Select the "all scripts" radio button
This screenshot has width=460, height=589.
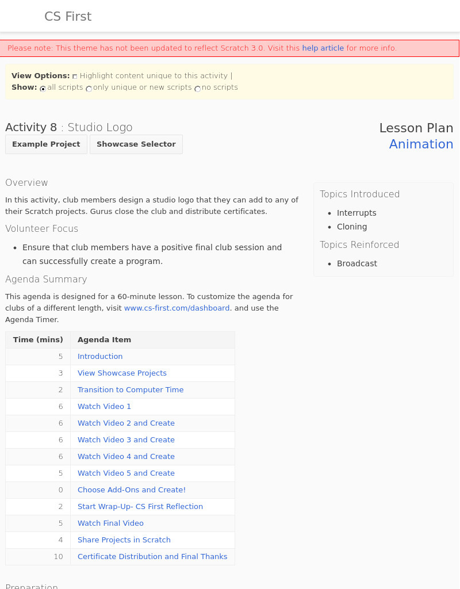43,89
